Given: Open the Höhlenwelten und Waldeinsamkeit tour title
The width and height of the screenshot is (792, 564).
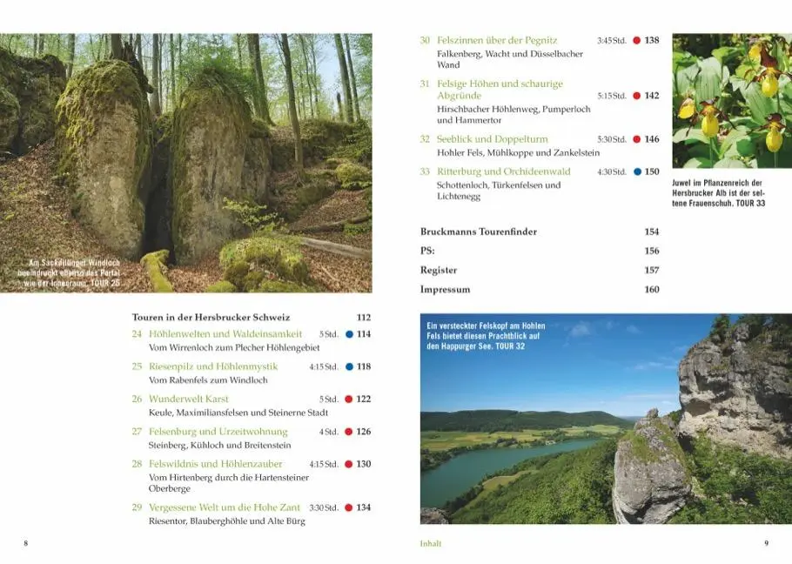Looking at the screenshot, I should coord(225,333).
